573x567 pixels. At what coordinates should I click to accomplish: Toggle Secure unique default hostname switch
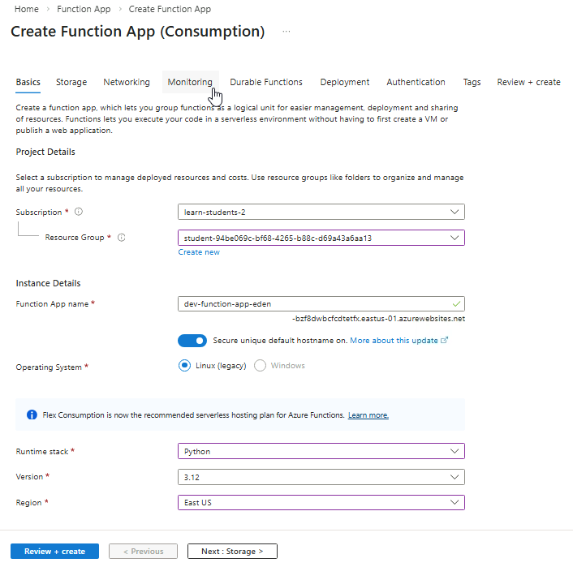[192, 341]
